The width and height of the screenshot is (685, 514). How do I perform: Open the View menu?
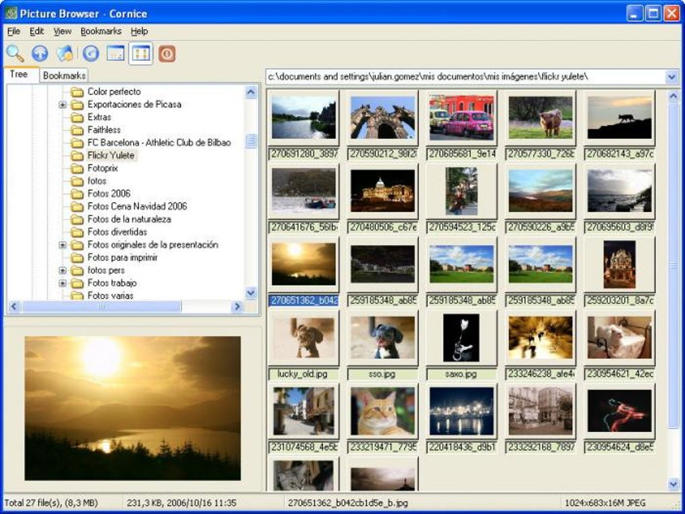click(62, 31)
